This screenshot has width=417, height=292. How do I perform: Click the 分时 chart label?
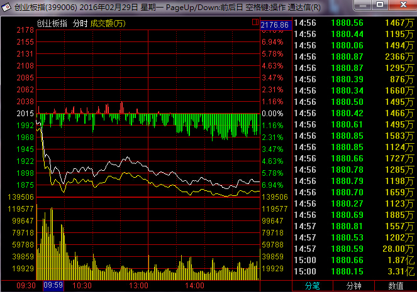[80, 23]
